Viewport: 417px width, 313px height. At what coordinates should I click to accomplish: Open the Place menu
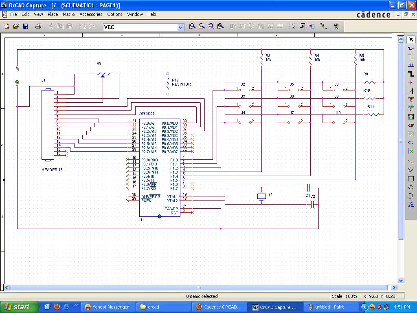tap(53, 14)
